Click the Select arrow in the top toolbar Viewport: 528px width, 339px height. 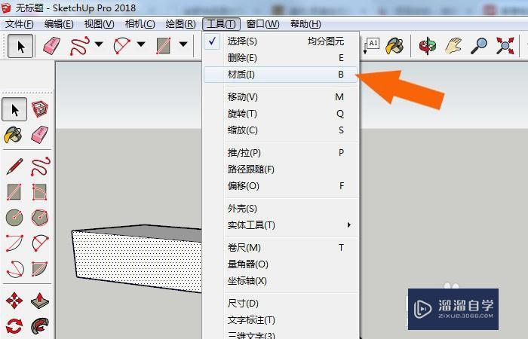tap(20, 46)
